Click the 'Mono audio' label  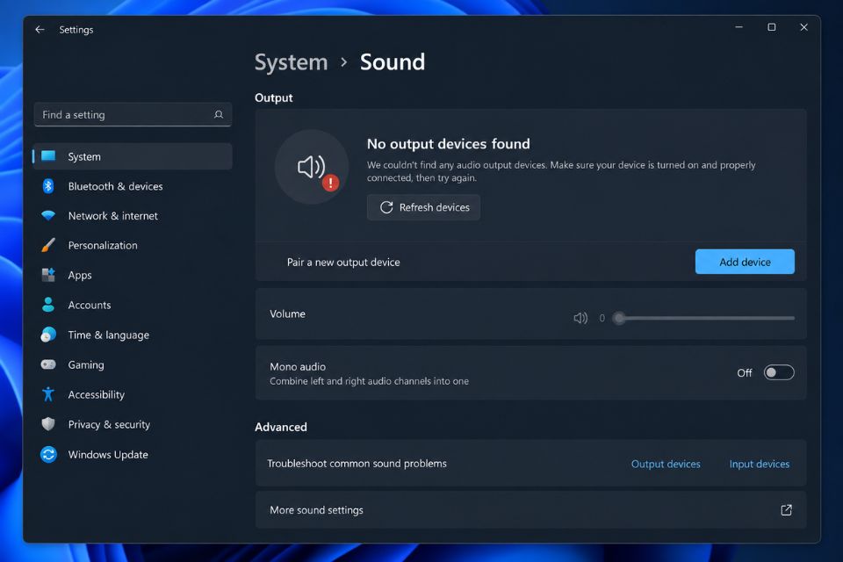(x=298, y=366)
